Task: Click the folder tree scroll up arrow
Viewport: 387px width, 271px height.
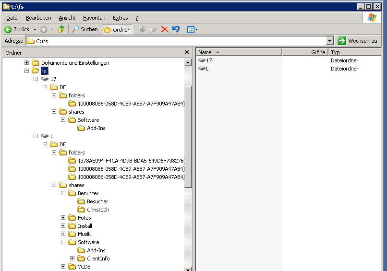Action: point(188,62)
